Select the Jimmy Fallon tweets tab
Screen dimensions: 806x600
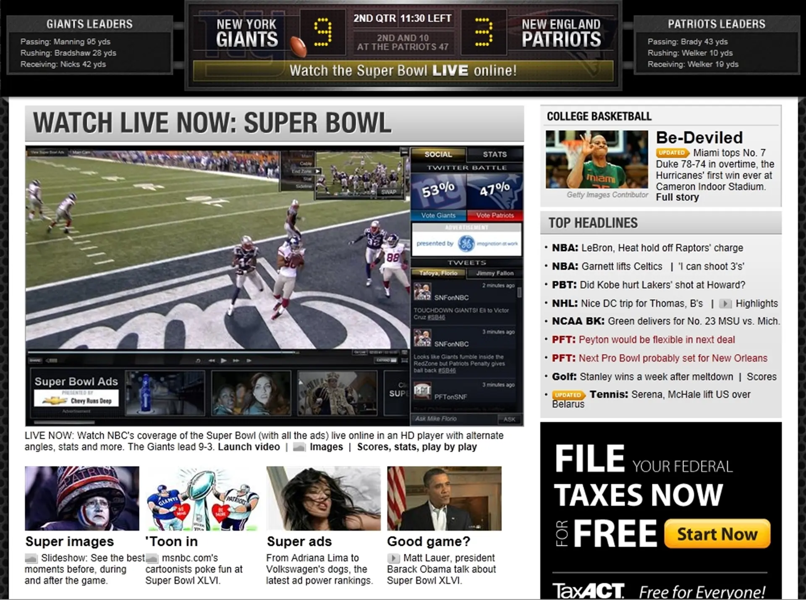[x=495, y=273]
